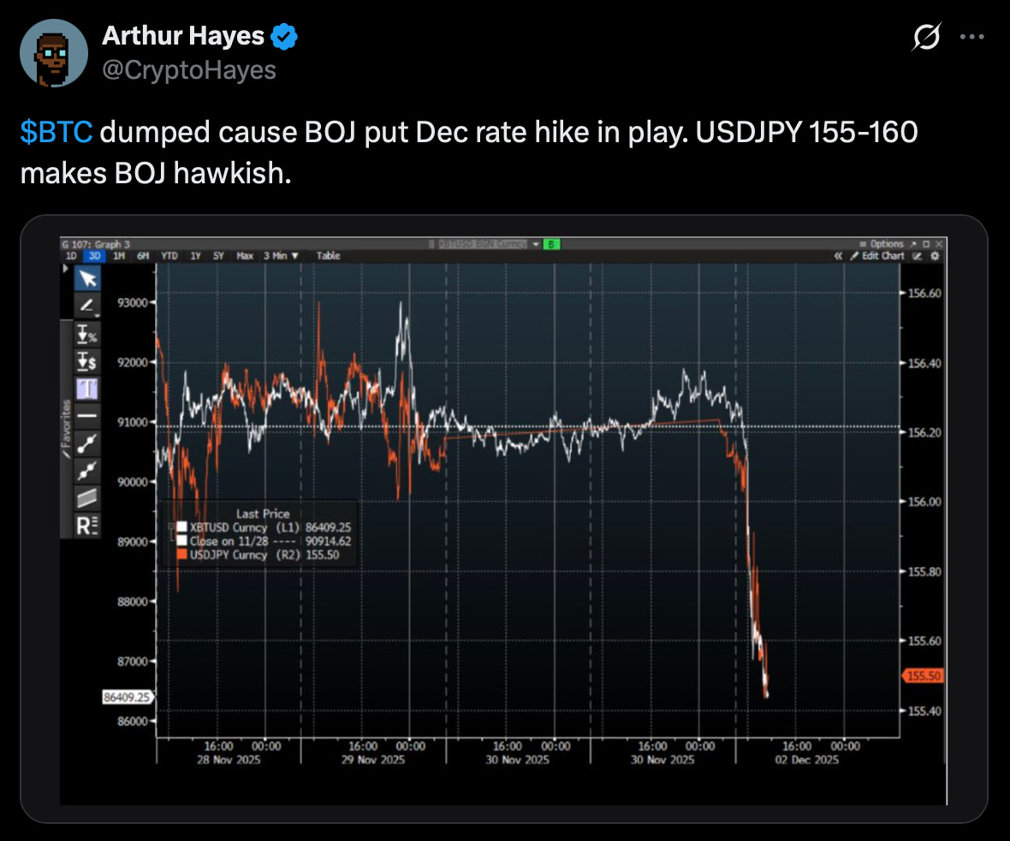Click the Edit Chart button
The image size is (1010, 841).
point(877,256)
